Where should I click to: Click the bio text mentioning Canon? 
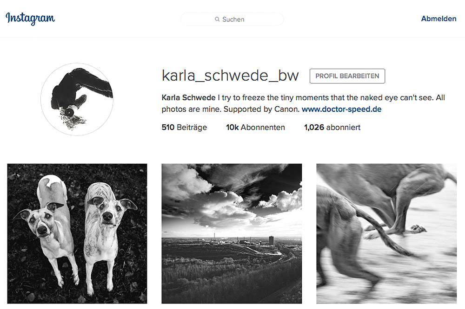pyautogui.click(x=303, y=103)
